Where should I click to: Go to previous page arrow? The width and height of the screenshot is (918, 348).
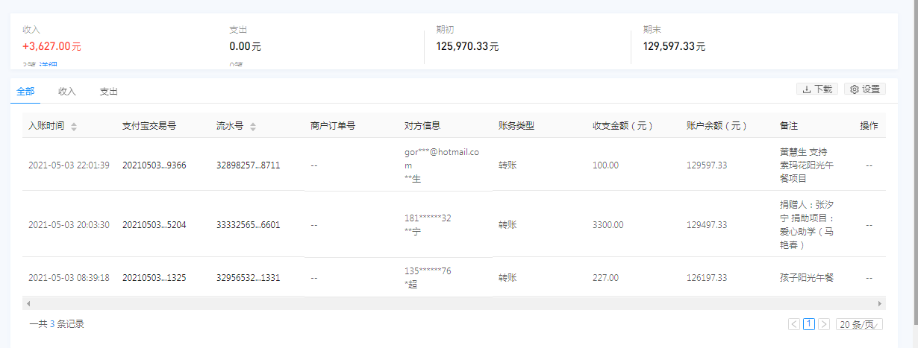(794, 324)
